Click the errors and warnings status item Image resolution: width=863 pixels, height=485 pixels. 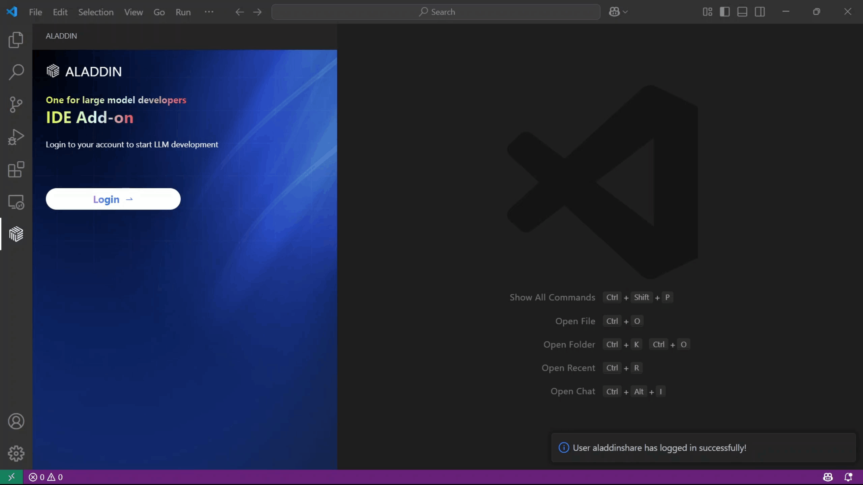pos(46,477)
